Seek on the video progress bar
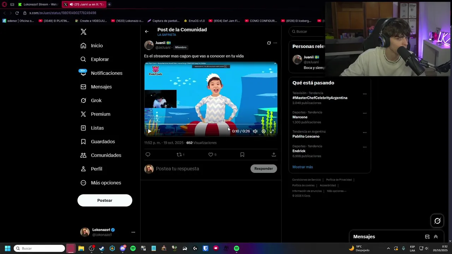 point(211,125)
